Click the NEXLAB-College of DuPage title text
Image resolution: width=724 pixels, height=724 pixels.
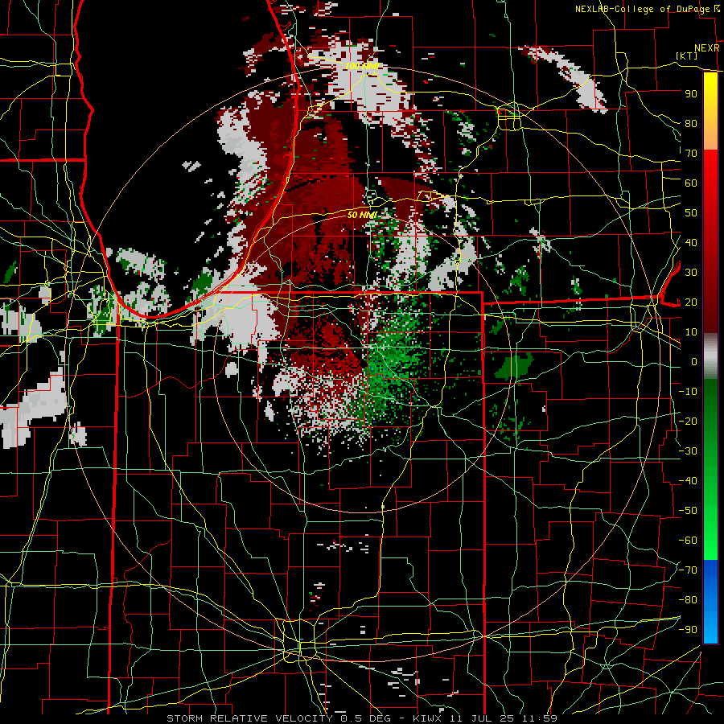[643, 9]
